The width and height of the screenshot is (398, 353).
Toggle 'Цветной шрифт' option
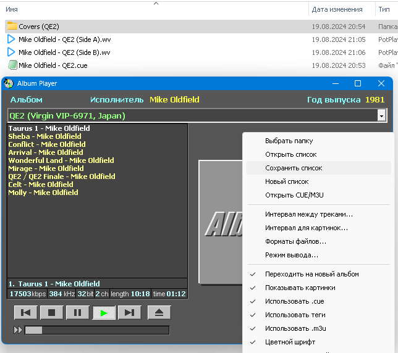[318, 342]
